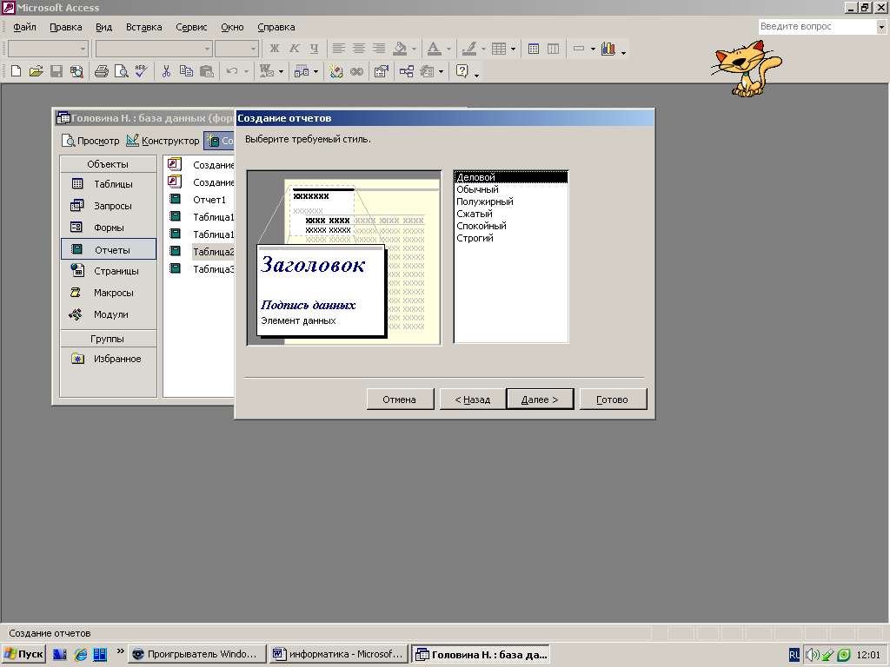Open the Пуск start button

(x=23, y=654)
